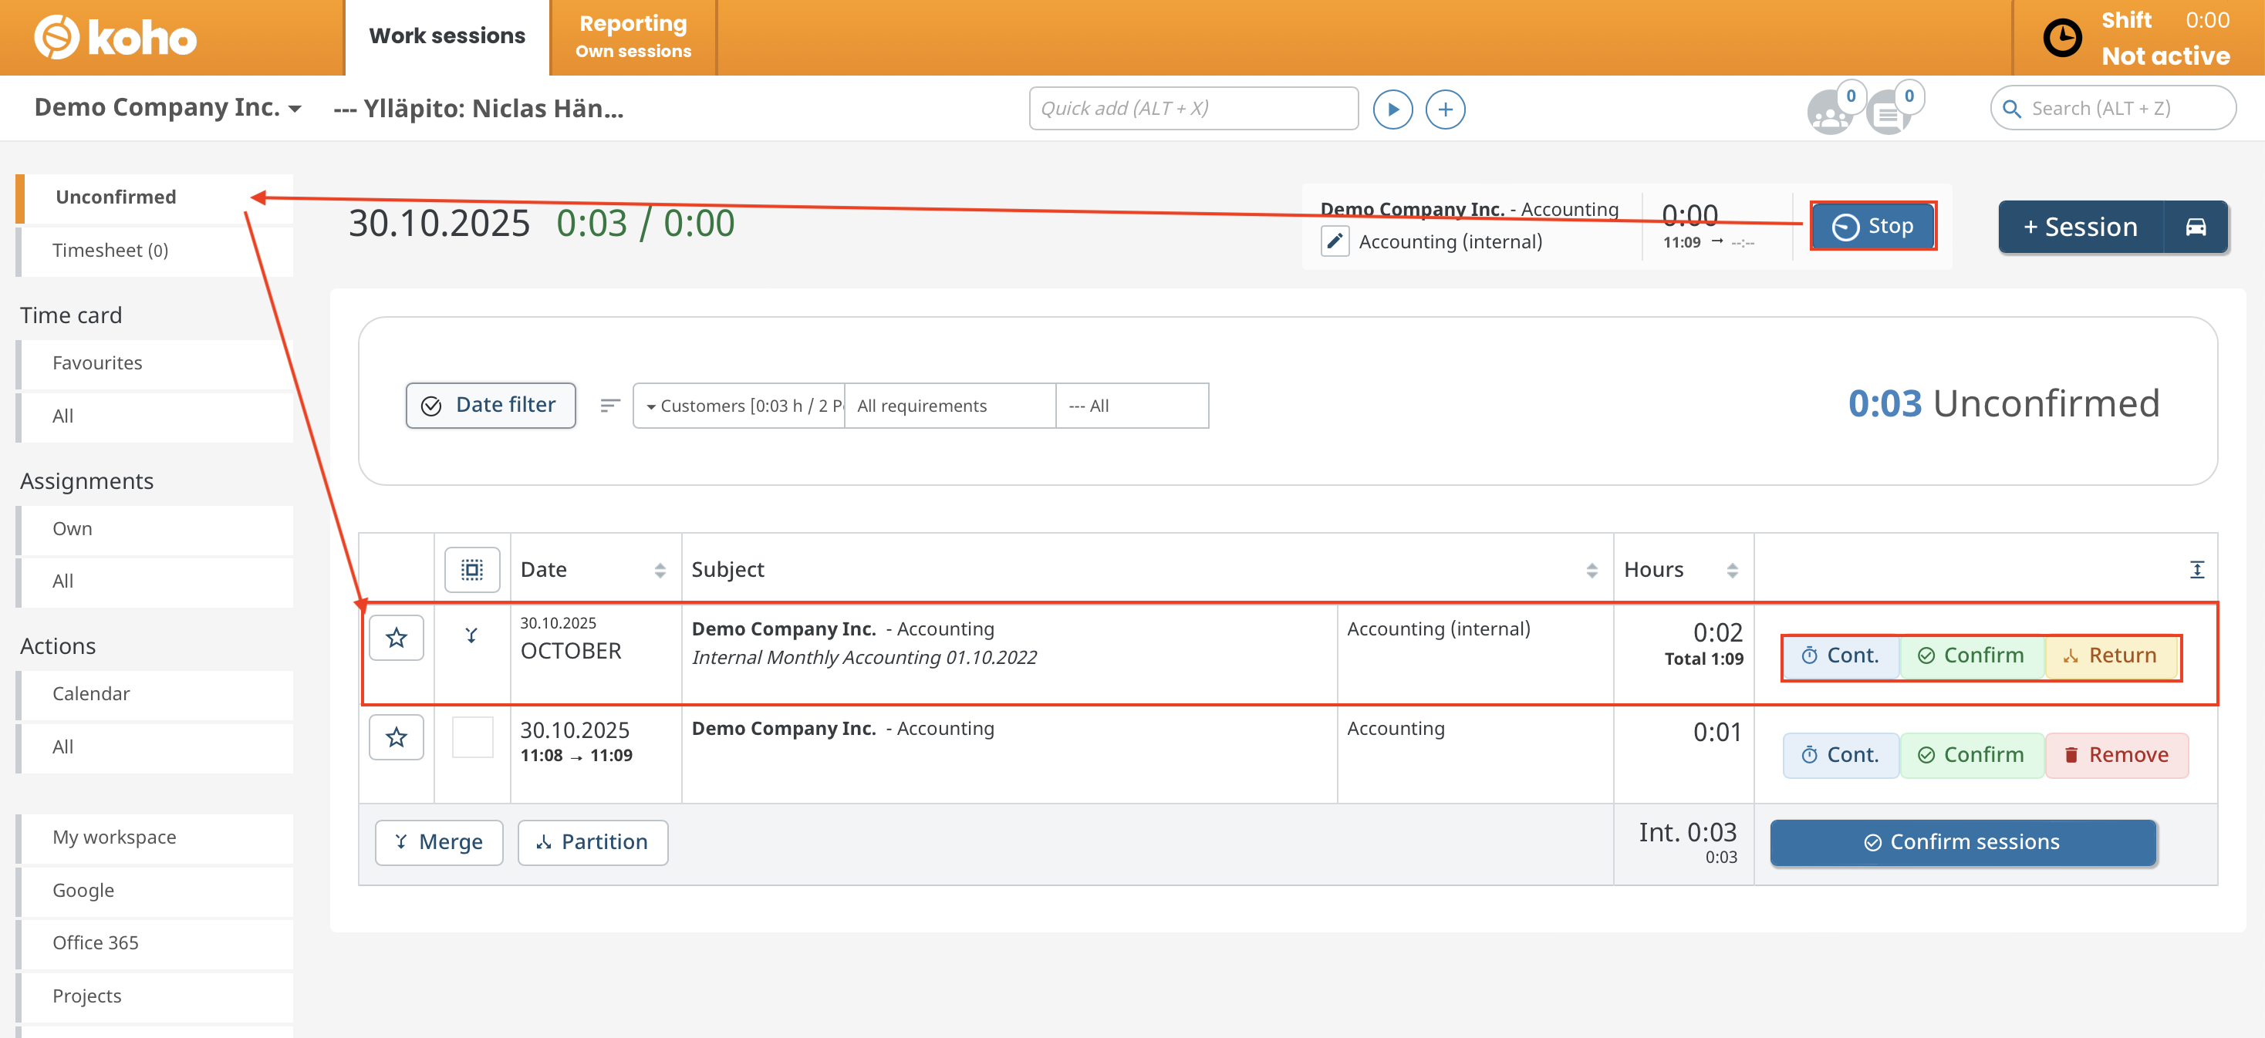Tick the checkbox for the 11:08 session row
2265x1038 pixels.
tap(472, 737)
